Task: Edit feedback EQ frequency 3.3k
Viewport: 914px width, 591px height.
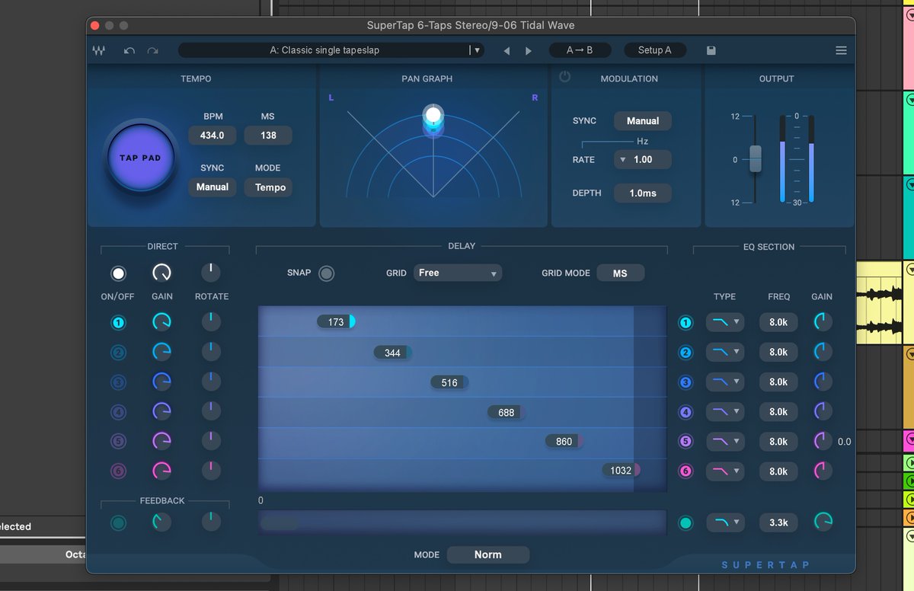Action: coord(778,522)
